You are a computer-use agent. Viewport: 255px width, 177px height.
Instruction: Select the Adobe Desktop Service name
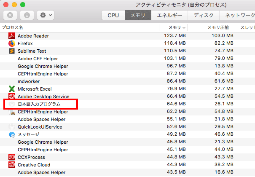tap(43, 97)
